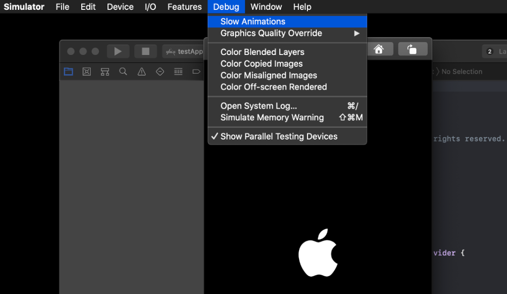Open the File menu
The height and width of the screenshot is (294, 507).
pyautogui.click(x=62, y=7)
